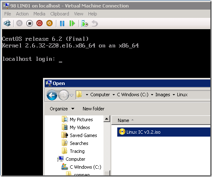212x177 pixels.
Task: Pause the virtual machine
Action: click(62, 23)
